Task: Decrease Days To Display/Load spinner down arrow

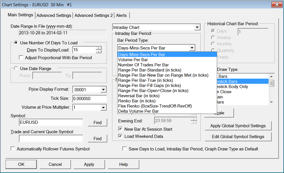Action: click(x=99, y=51)
